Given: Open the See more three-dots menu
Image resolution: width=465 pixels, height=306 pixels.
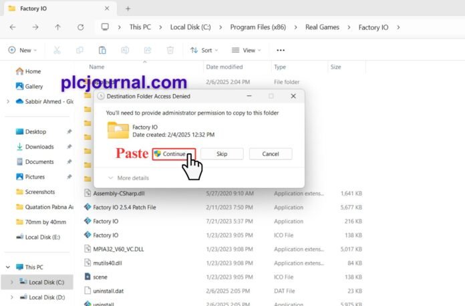Looking at the screenshot, I should (x=281, y=50).
